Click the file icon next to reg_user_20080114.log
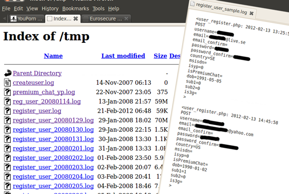The image size is (289, 194). tap(7, 102)
